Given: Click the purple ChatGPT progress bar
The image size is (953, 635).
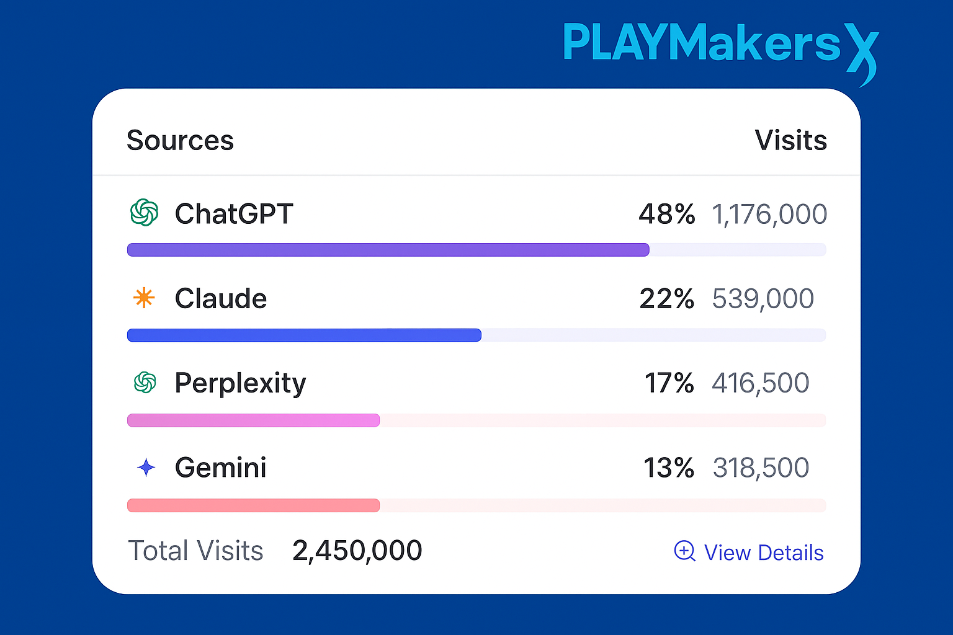Looking at the screenshot, I should coord(388,250).
